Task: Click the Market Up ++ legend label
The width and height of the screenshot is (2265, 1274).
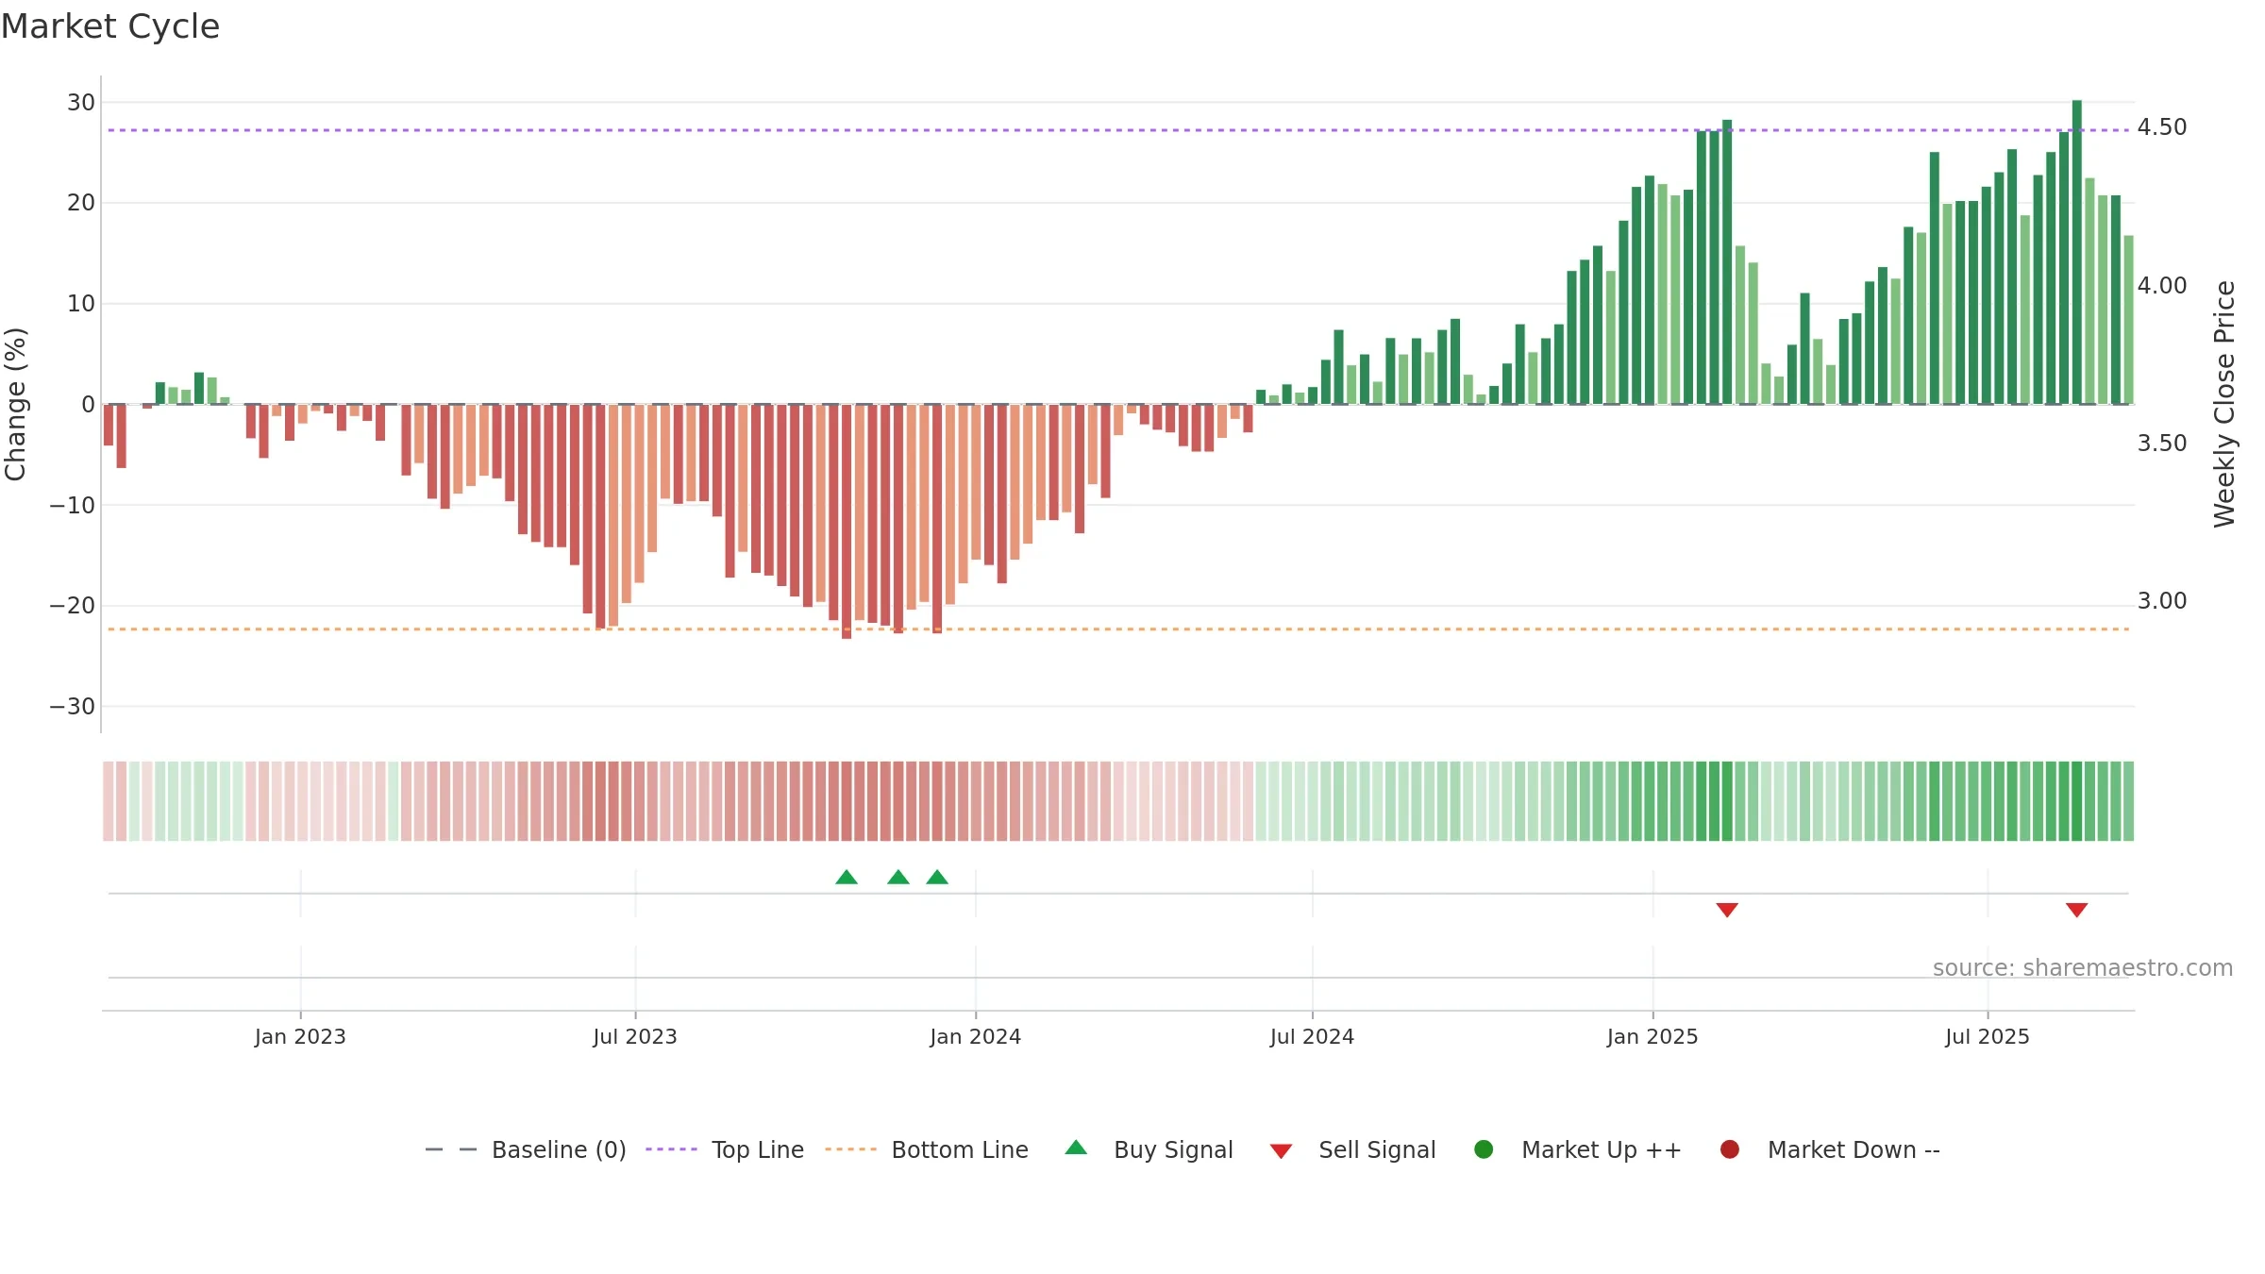Action: coord(1602,1150)
